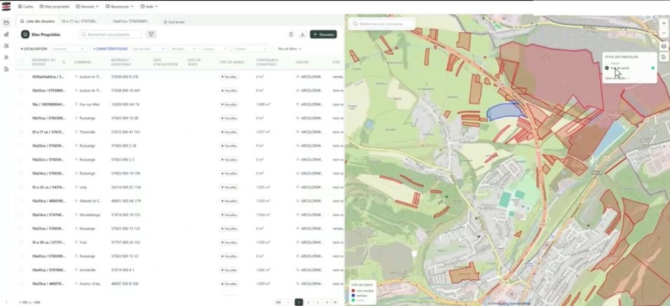Open the contacts icon in left sidebar
Screen dimensions: 670x306
pos(6,46)
